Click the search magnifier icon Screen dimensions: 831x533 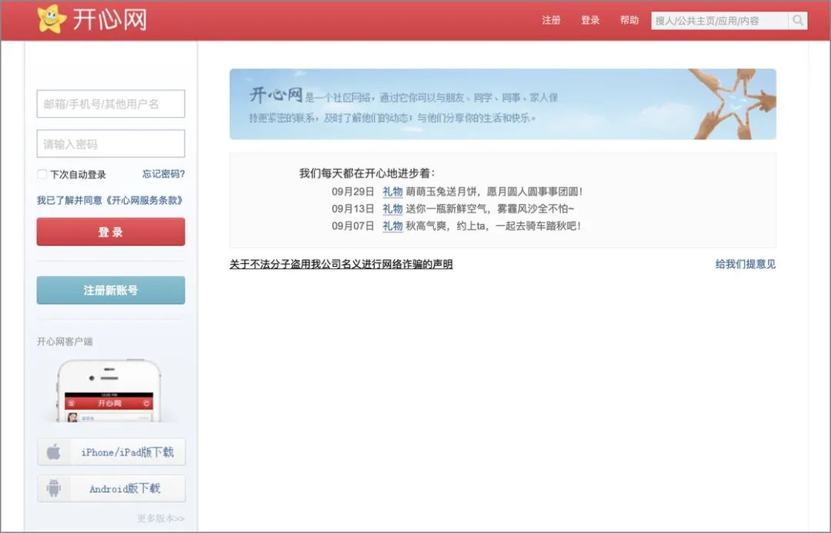click(798, 21)
